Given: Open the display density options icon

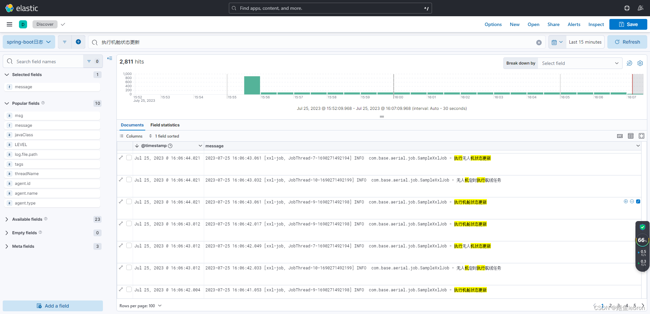Looking at the screenshot, I should (x=631, y=136).
